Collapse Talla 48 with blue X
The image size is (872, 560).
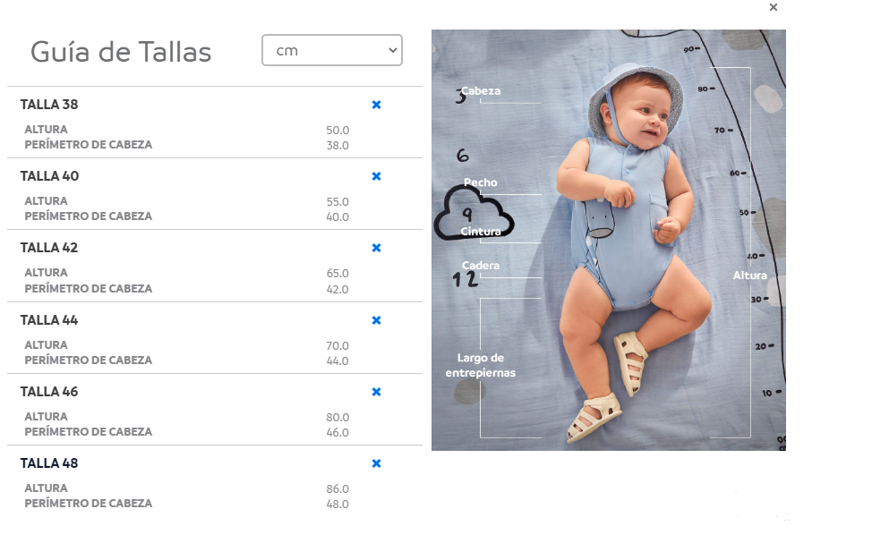pyautogui.click(x=377, y=463)
